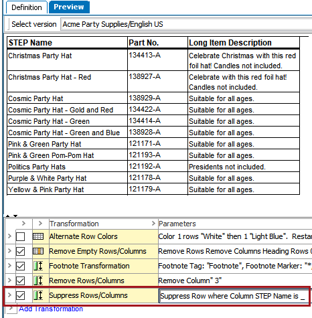Image resolution: width=312 pixels, height=318 pixels.
Task: Toggle the Footnote Transformation checkbox
Action: [x=20, y=266]
